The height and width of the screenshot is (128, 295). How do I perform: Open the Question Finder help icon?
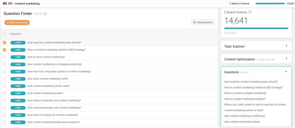pos(45,14)
